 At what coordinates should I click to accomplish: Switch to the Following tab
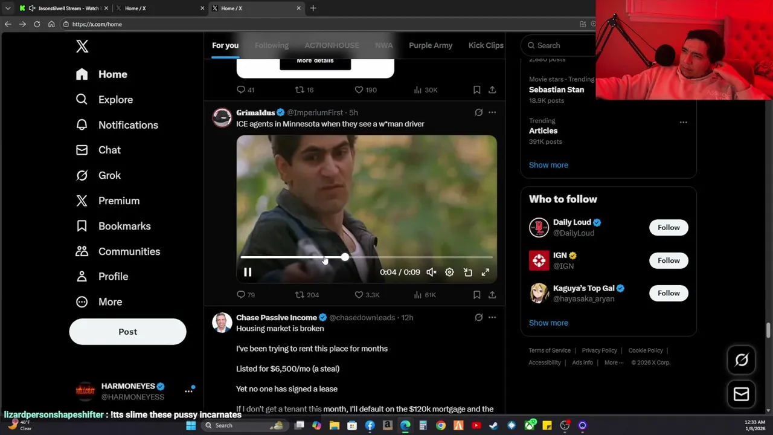272,45
